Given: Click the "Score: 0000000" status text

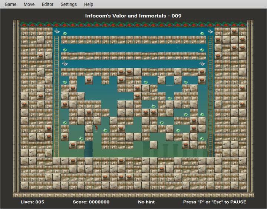Looking at the screenshot, I should (x=91, y=202).
